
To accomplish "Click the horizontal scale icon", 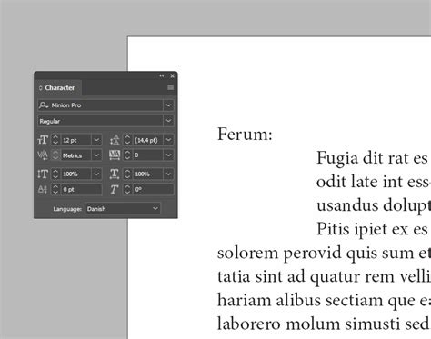I will click(x=115, y=174).
